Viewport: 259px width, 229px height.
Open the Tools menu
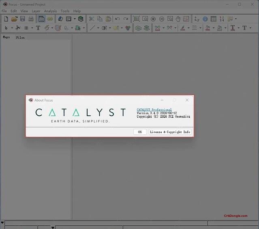pyautogui.click(x=65, y=11)
